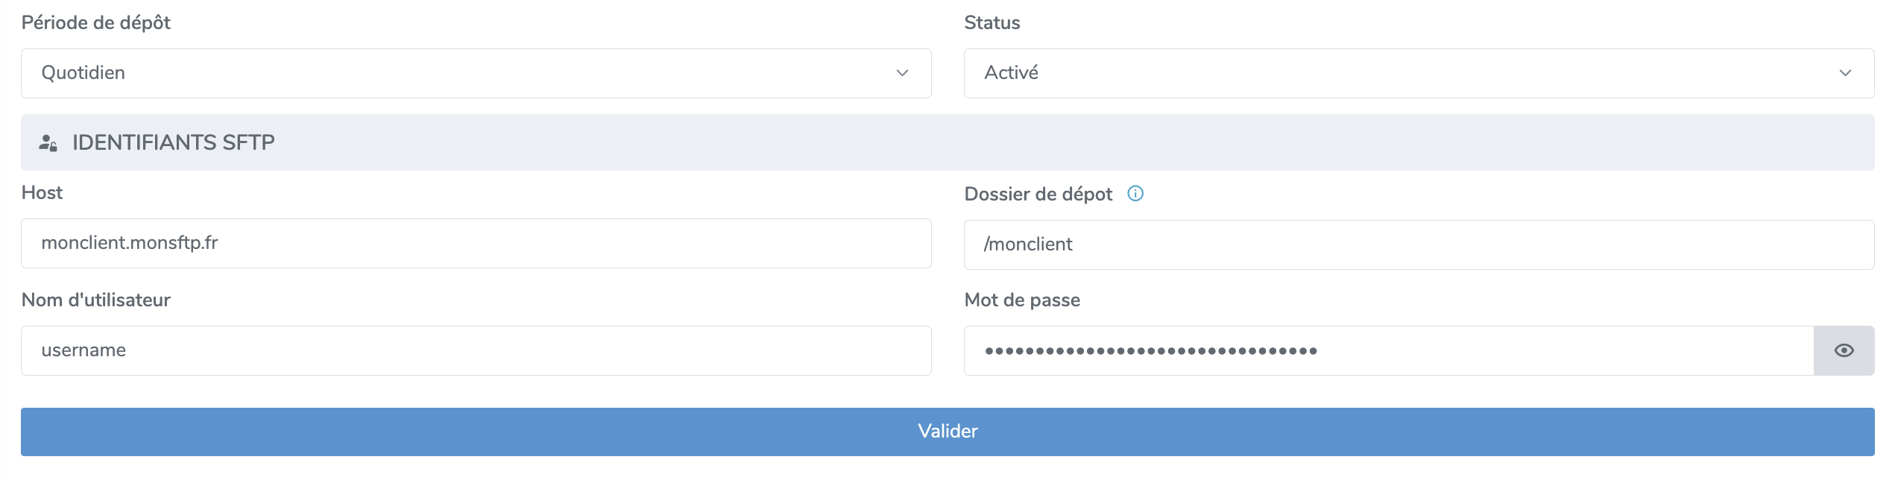
Task: Focus the Host input field
Action: coord(476,243)
